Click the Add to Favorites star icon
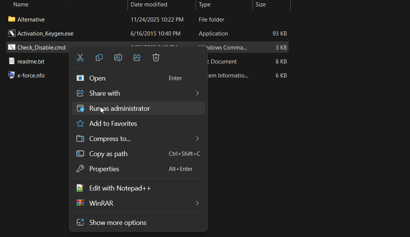Image resolution: width=410 pixels, height=237 pixels. tap(80, 124)
